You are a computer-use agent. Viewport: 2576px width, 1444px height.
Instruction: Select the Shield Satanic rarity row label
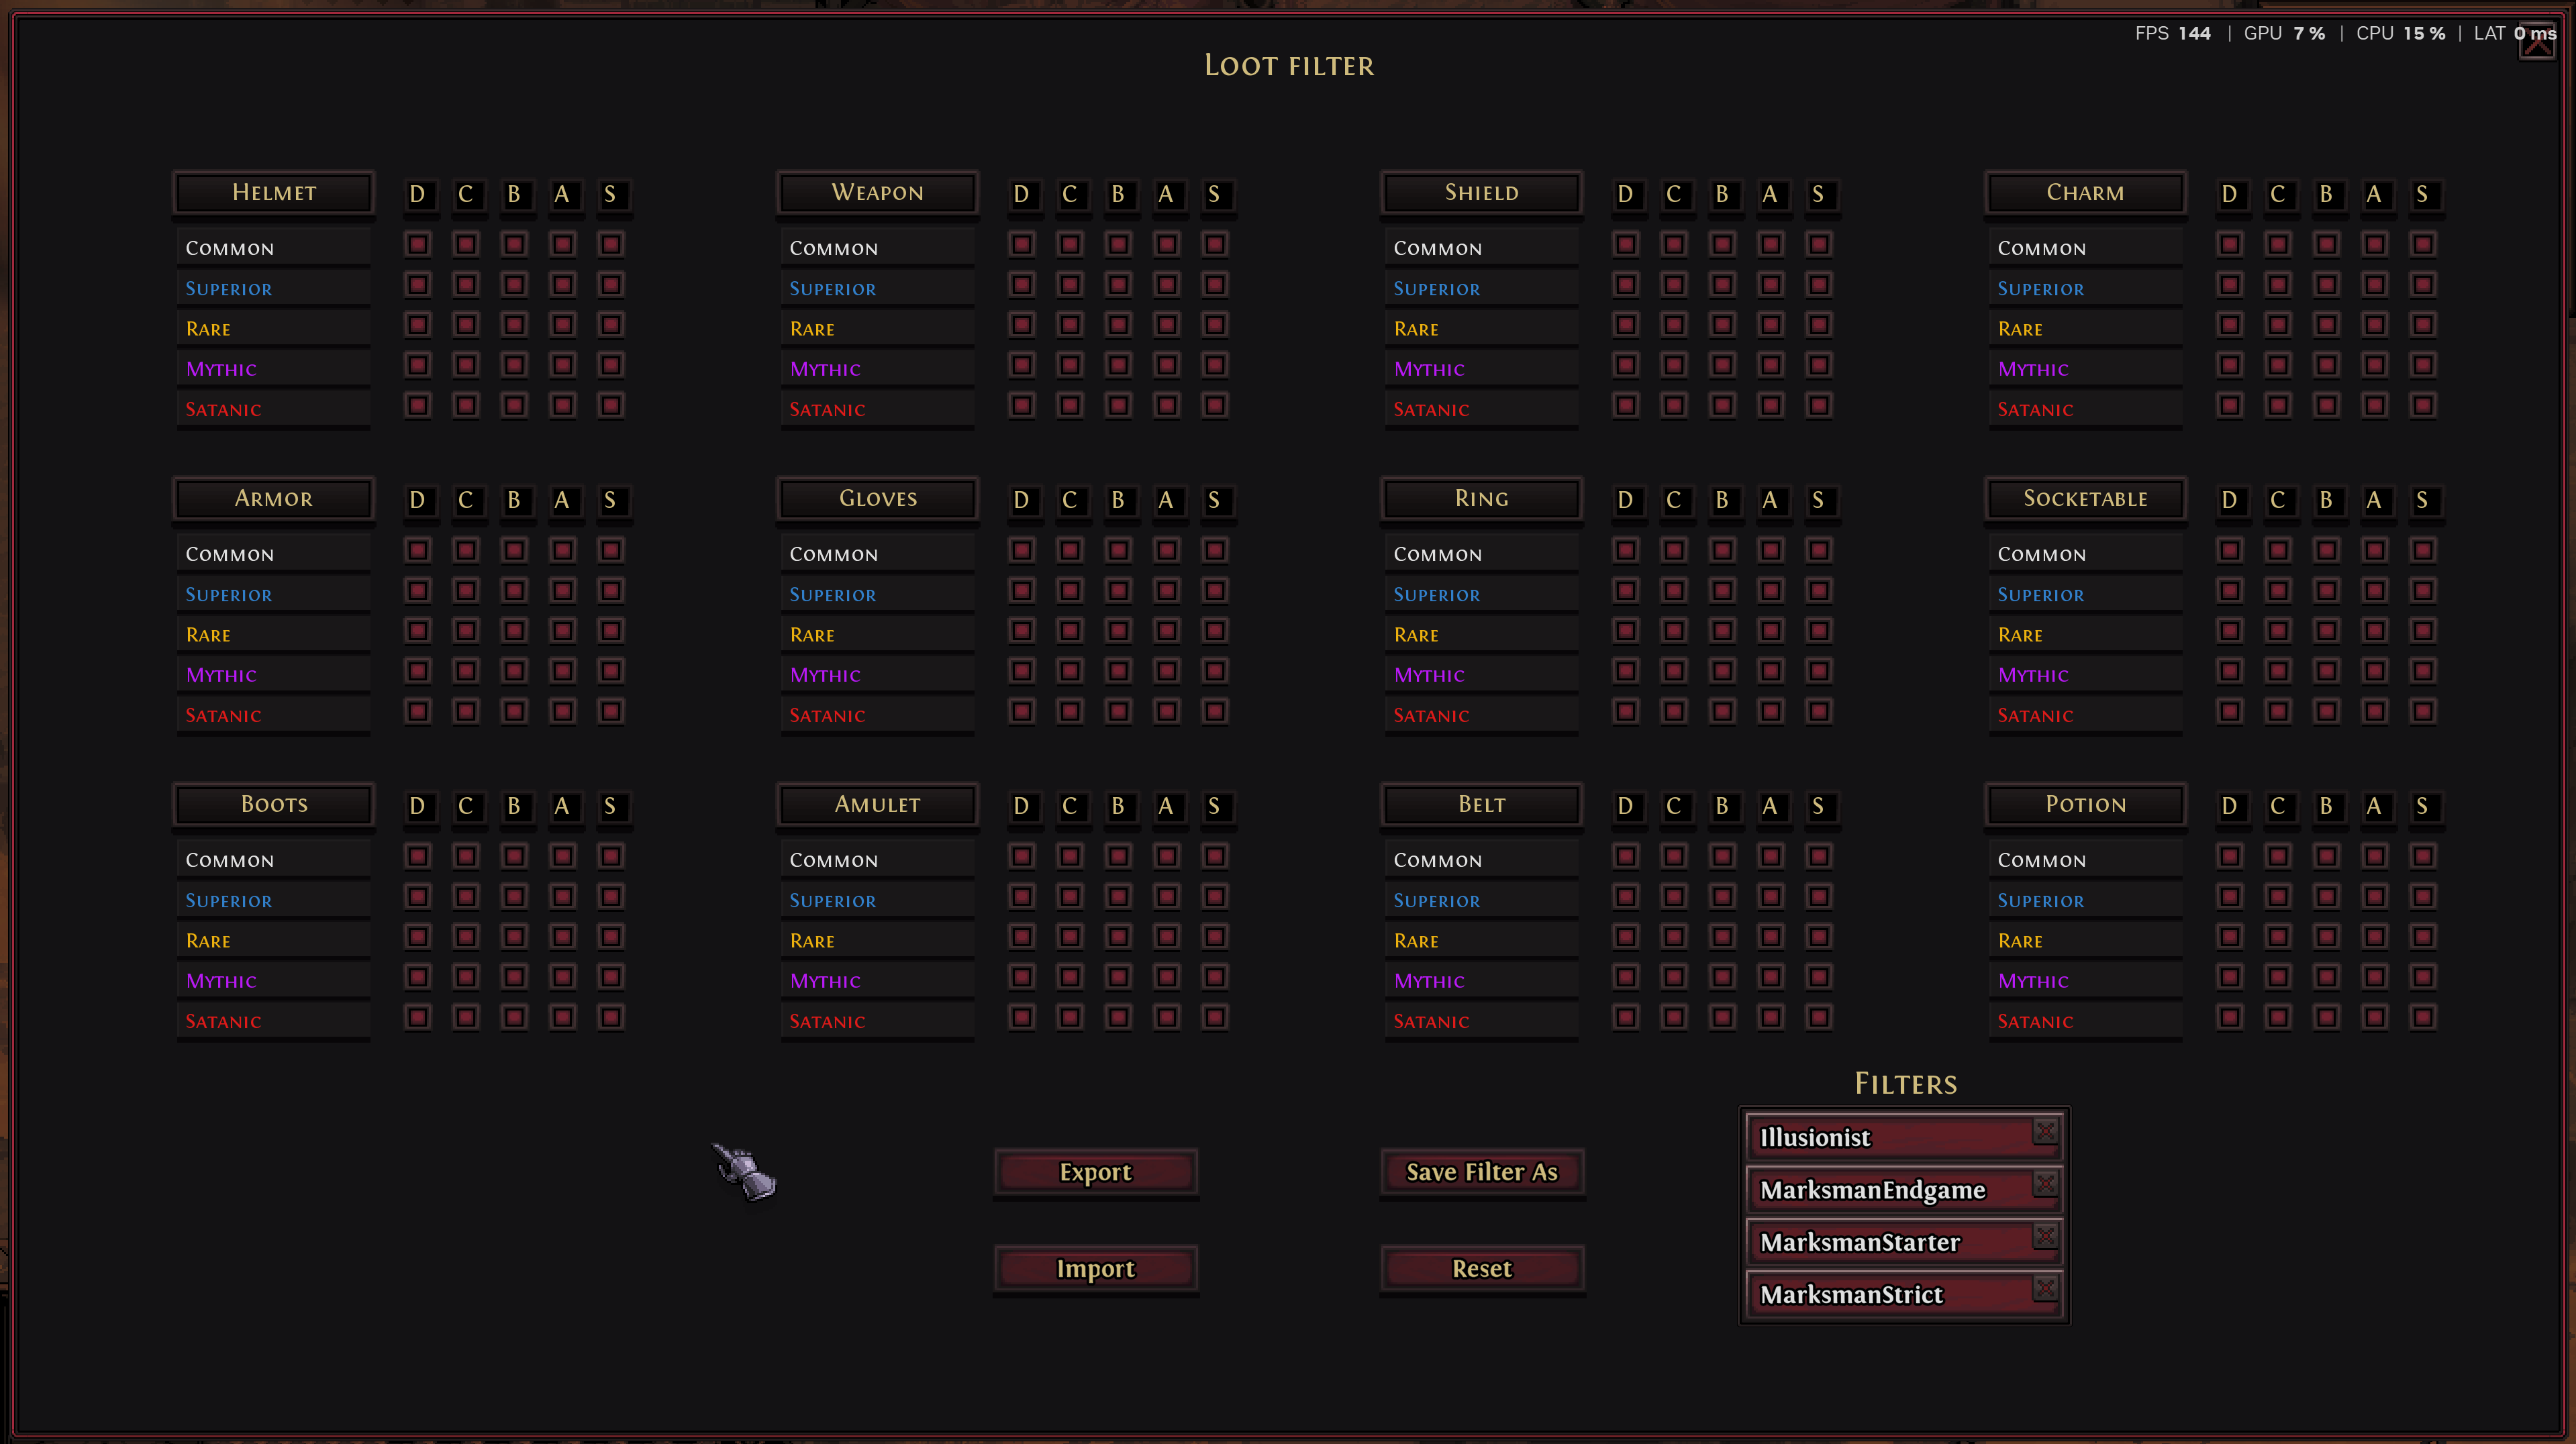click(1482, 409)
